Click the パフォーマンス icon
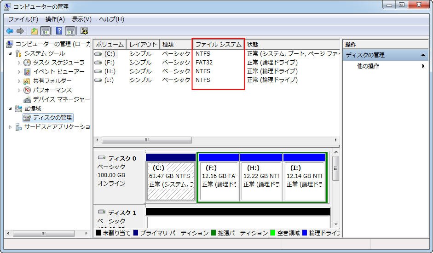Image resolution: width=433 pixels, height=253 pixels. coord(27,90)
